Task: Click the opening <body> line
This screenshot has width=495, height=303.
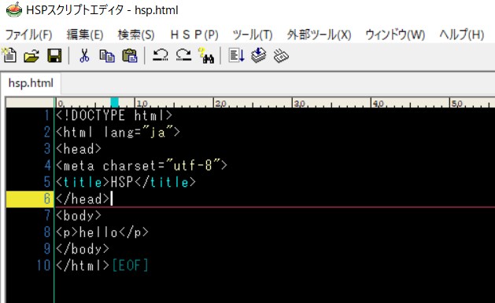Action: [79, 215]
